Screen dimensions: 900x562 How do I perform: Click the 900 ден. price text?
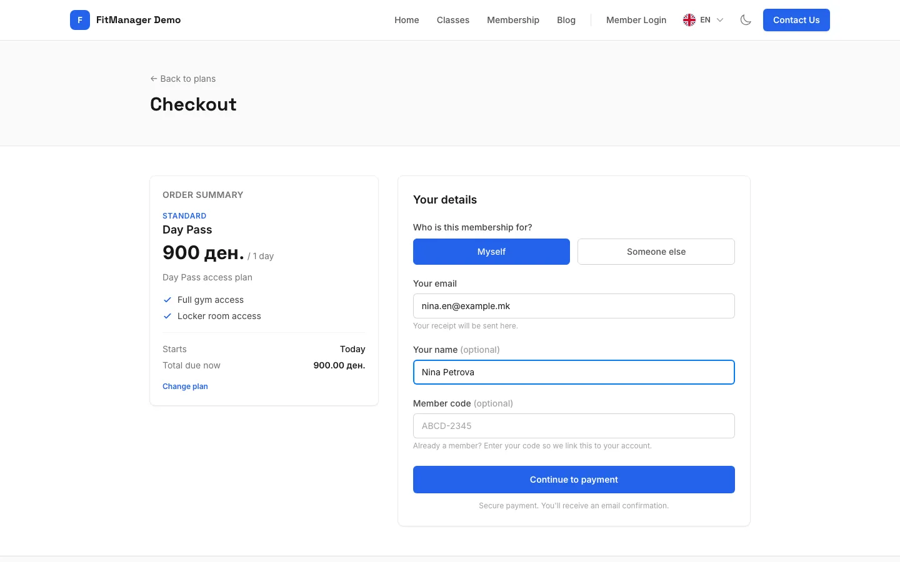coord(203,253)
